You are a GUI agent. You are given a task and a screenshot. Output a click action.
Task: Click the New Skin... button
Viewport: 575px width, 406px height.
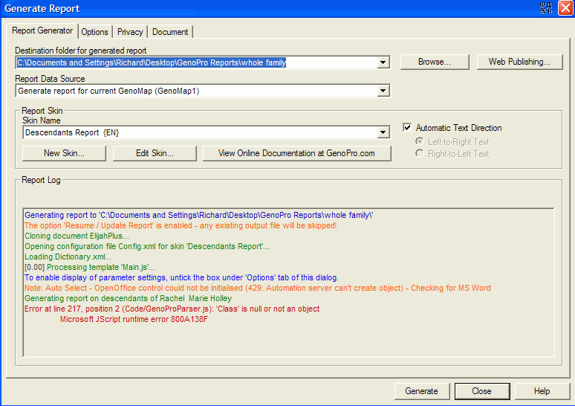tap(64, 153)
